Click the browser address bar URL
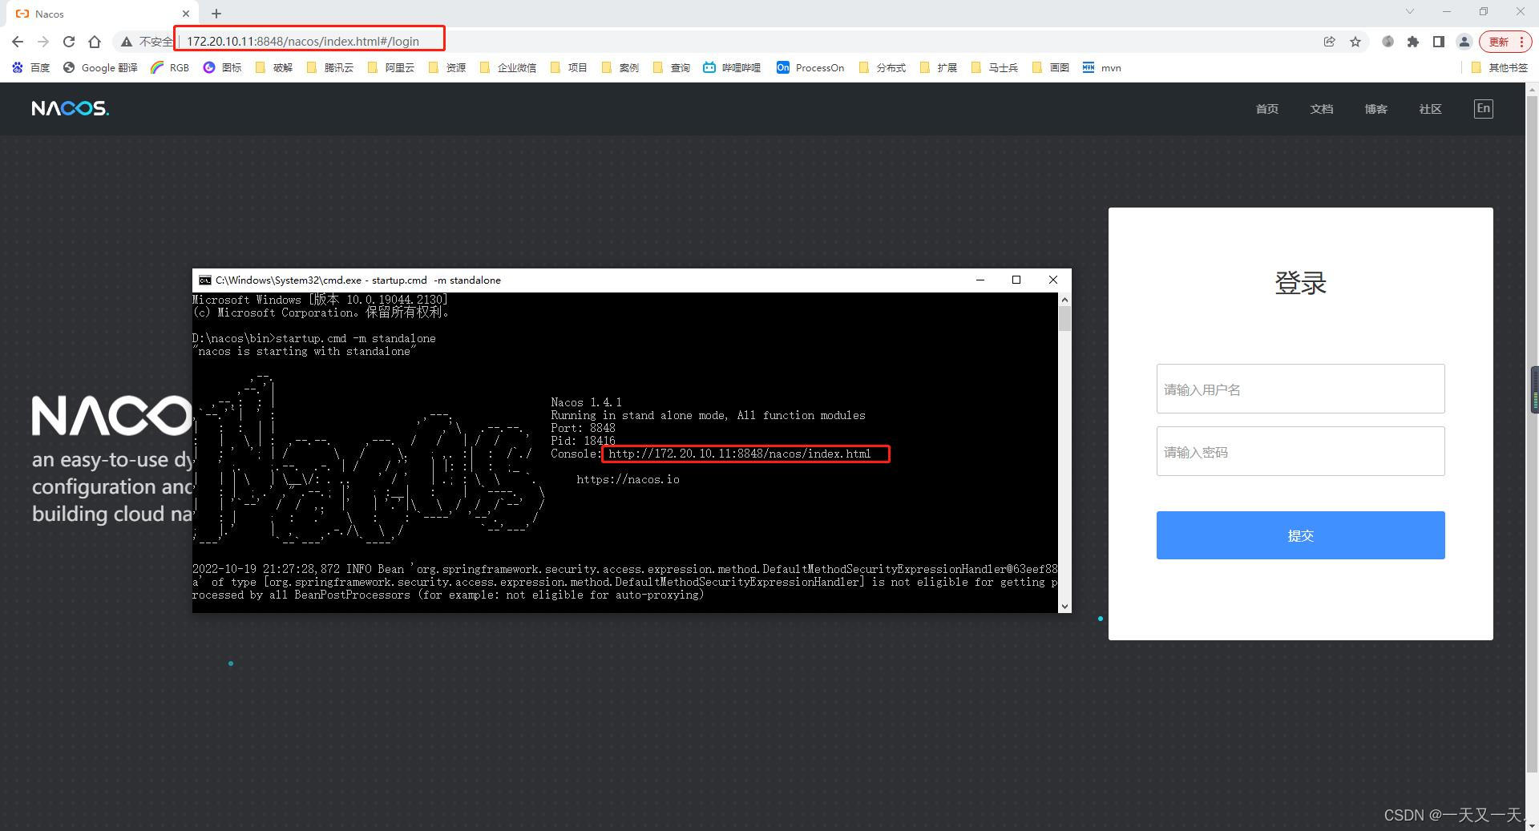The width and height of the screenshot is (1539, 831). click(303, 42)
